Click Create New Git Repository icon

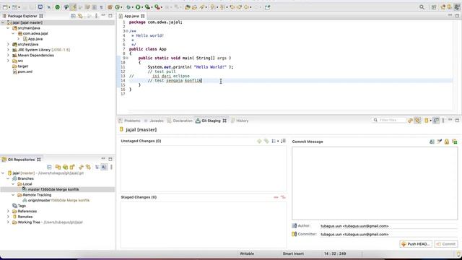click(x=72, y=167)
